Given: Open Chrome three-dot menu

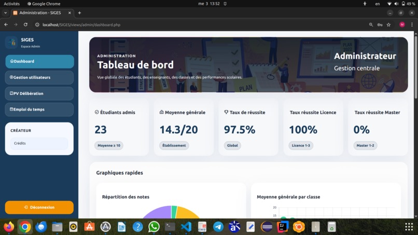Looking at the screenshot, I should coord(412,24).
